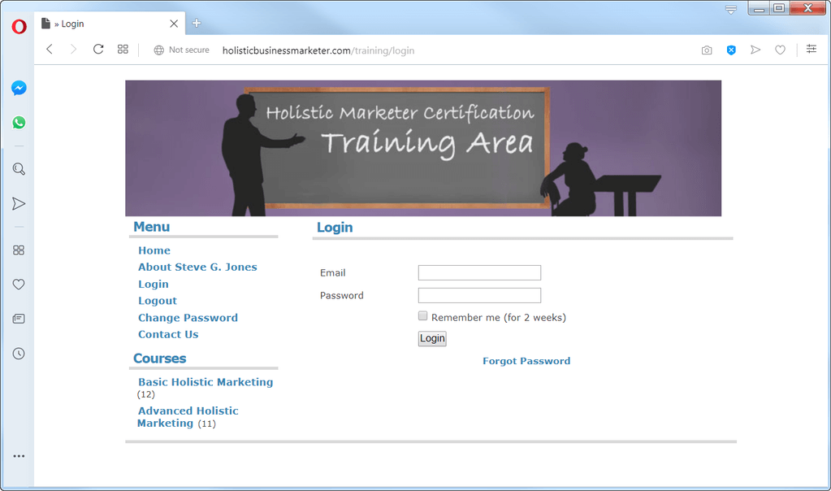Choose the Logout menu link

(158, 301)
